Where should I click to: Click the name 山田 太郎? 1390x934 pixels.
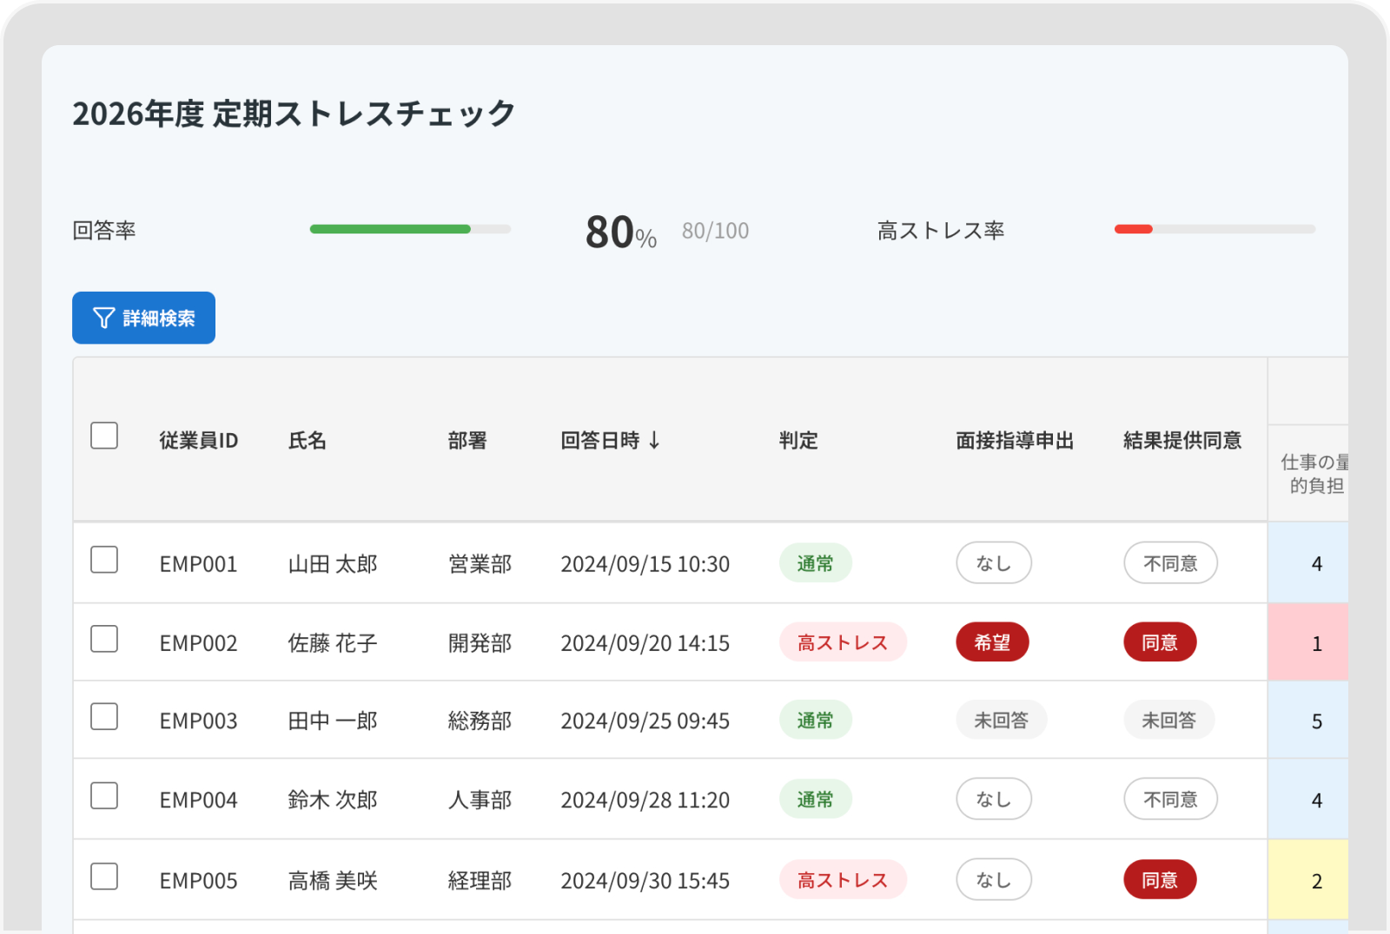[333, 564]
